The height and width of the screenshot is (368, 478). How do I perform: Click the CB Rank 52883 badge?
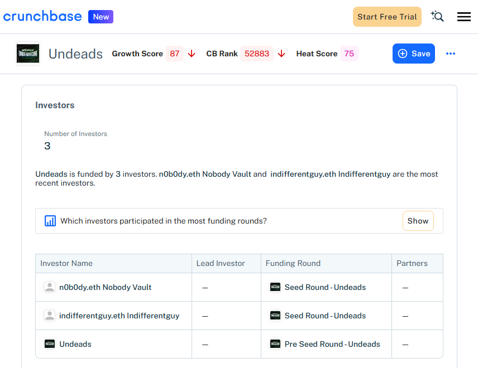[x=257, y=54]
